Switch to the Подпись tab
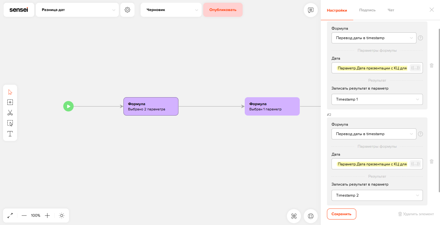 point(367,10)
